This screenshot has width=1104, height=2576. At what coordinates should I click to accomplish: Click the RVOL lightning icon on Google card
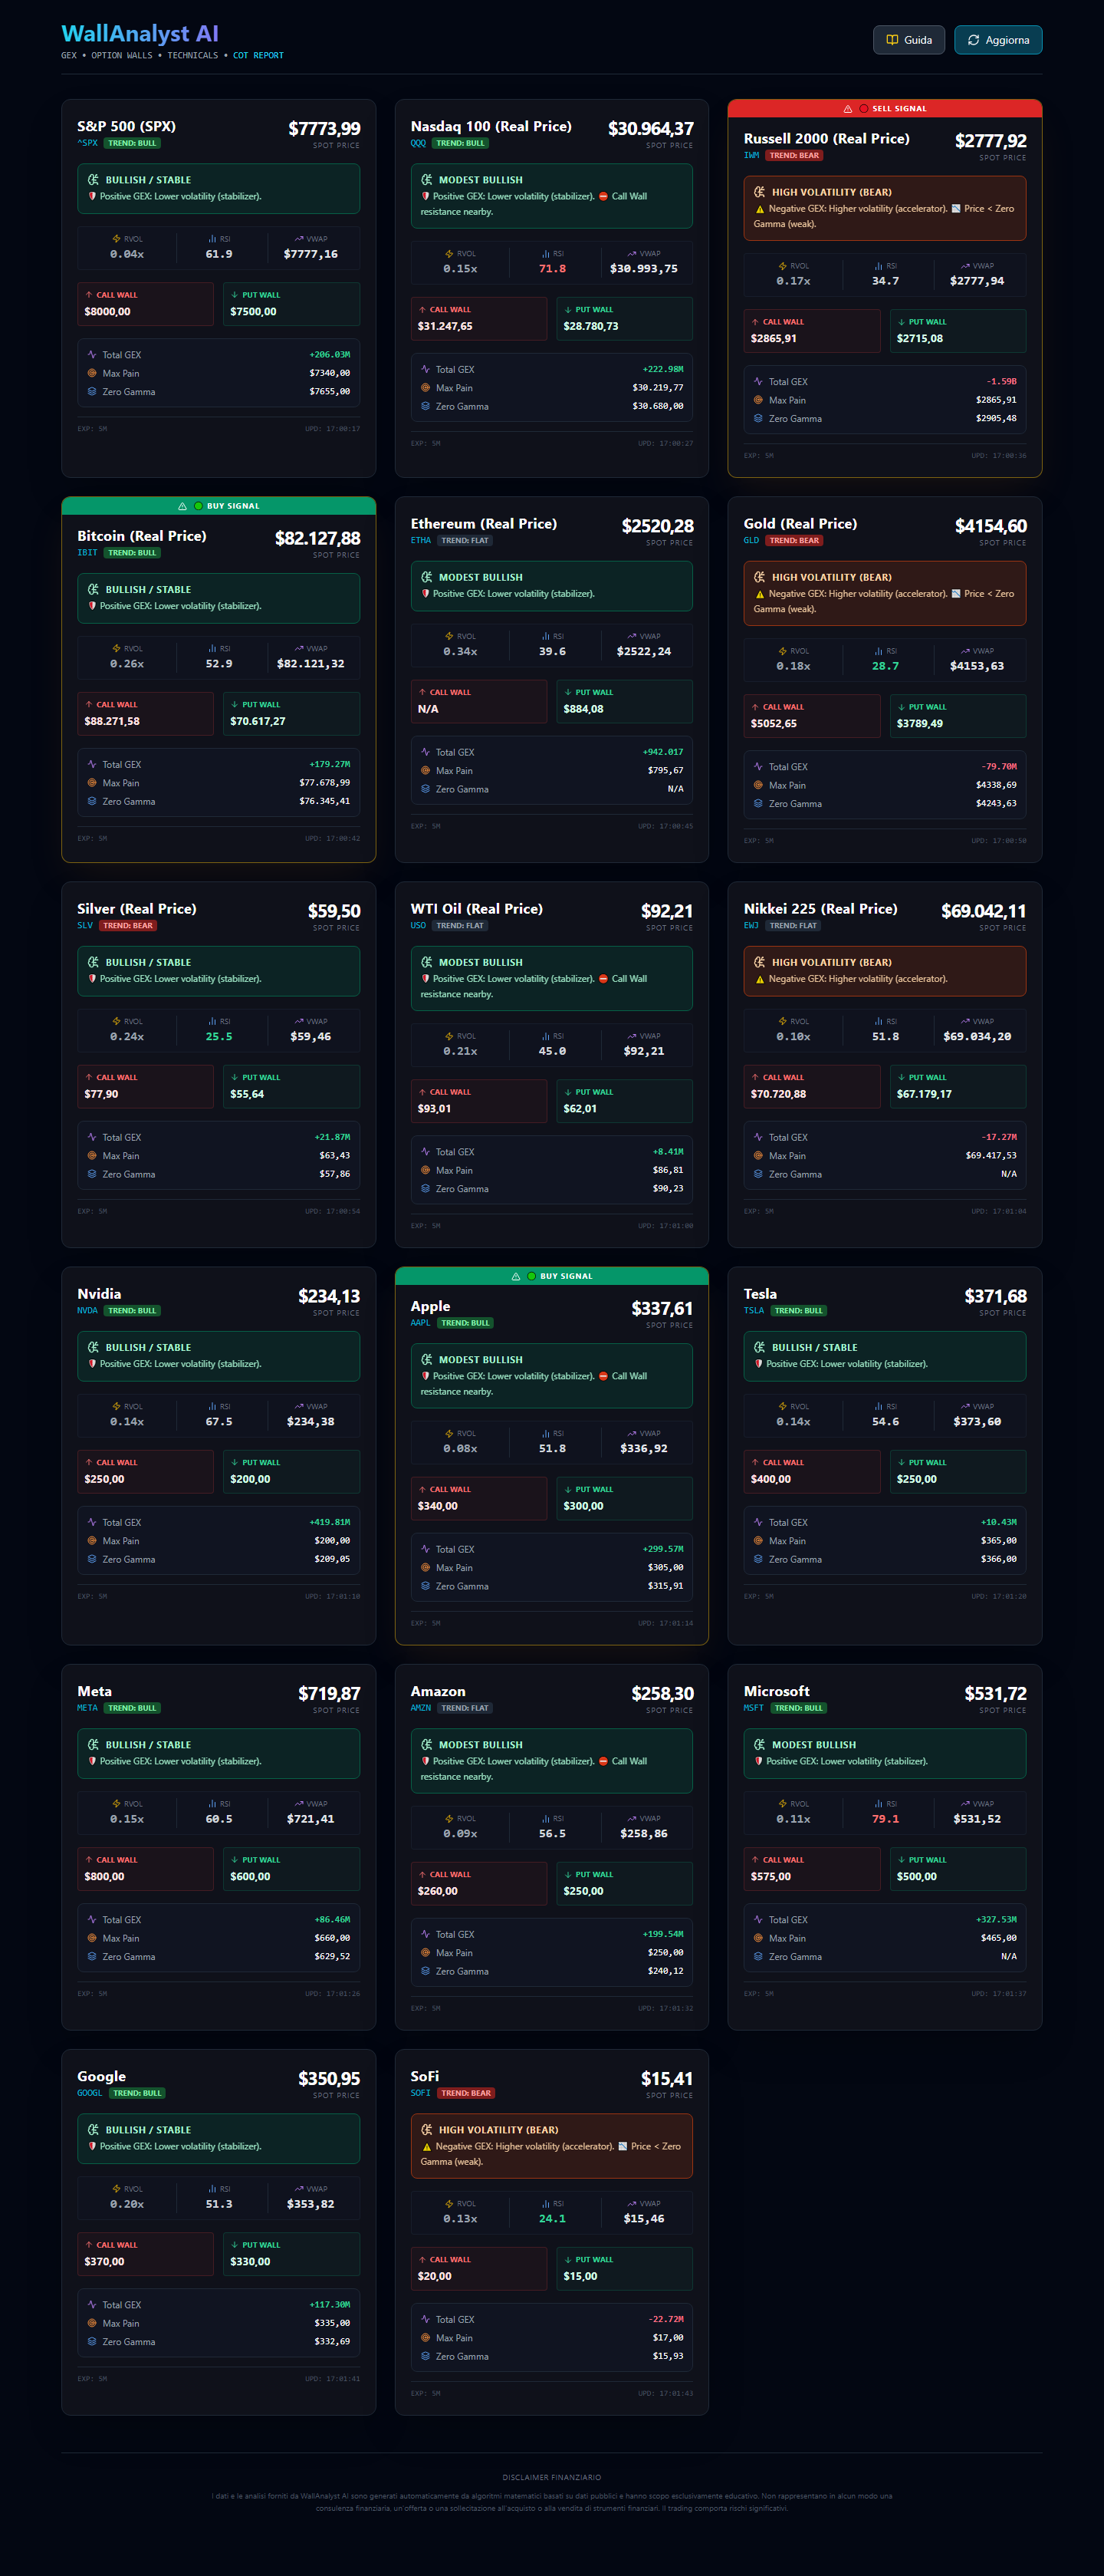(116, 2189)
